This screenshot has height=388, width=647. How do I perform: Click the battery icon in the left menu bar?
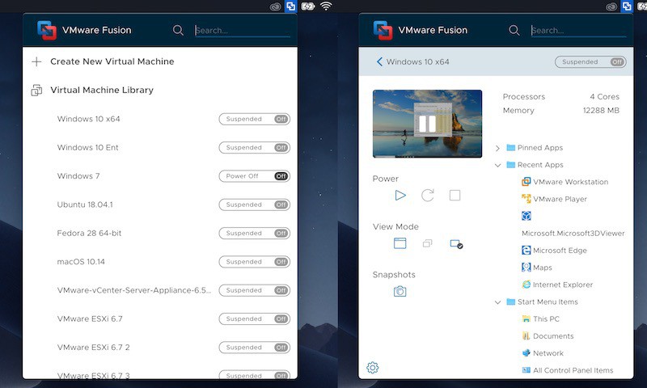pyautogui.click(x=308, y=6)
